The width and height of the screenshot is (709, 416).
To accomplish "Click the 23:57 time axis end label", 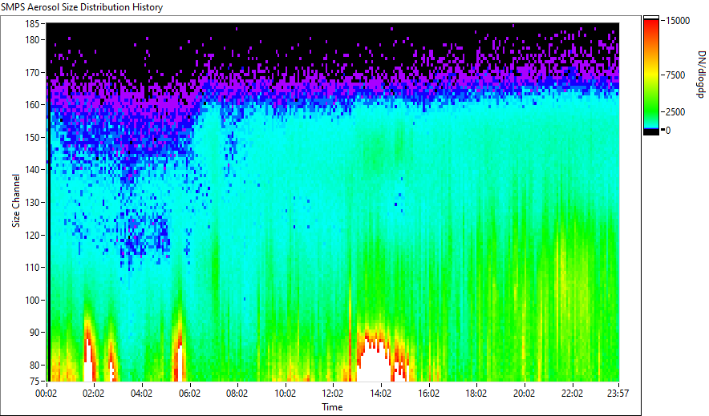I will point(618,394).
